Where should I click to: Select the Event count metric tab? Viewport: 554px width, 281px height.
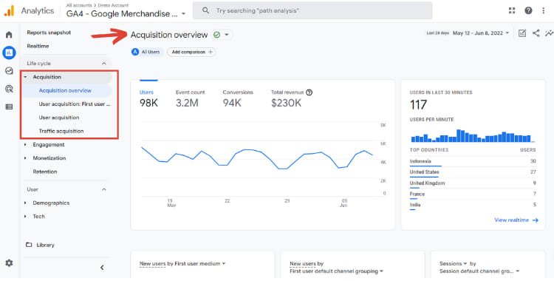pyautogui.click(x=190, y=98)
